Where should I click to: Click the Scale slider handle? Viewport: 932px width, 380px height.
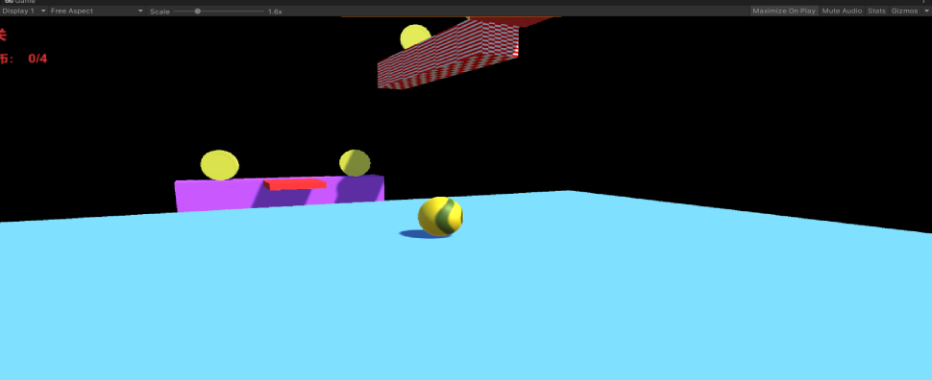(x=197, y=12)
